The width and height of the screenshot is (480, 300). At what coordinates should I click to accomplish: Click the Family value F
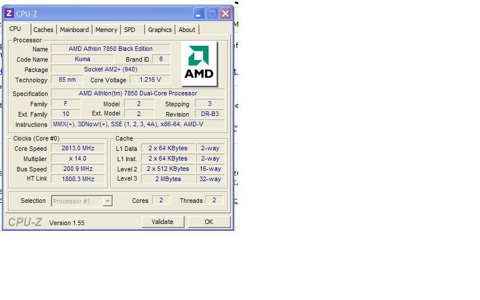[x=66, y=103]
